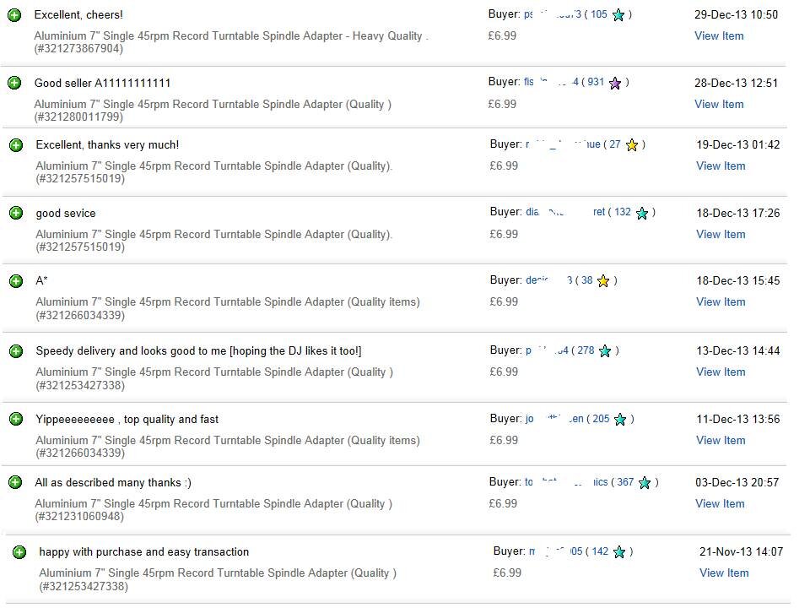Click the green icon beside "happy with purchase"
The width and height of the screenshot is (810, 608).
(x=19, y=552)
